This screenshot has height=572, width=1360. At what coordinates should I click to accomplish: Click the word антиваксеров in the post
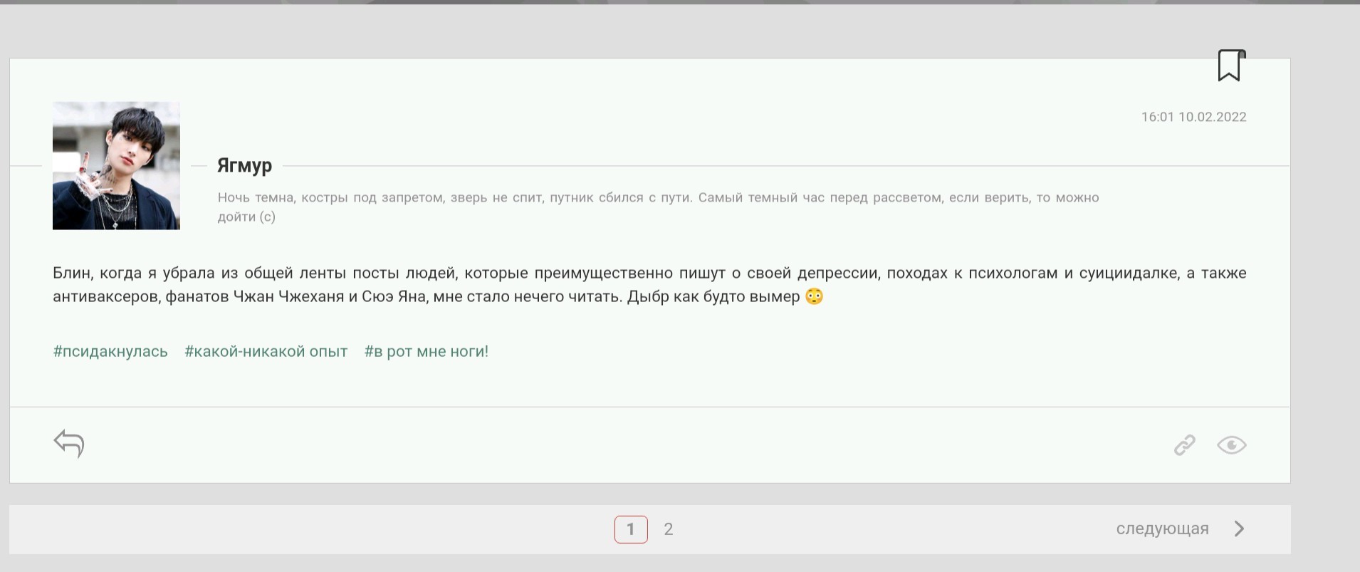click(x=105, y=296)
